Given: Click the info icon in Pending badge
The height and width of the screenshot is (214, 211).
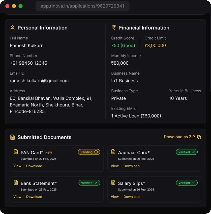Looking at the screenshot, I should (x=96, y=152).
